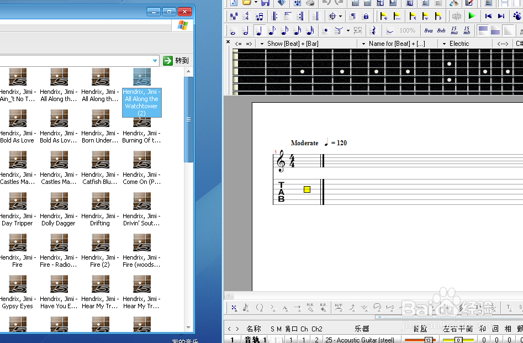Select half note duration
This screenshot has width=523, height=343.
point(246,31)
